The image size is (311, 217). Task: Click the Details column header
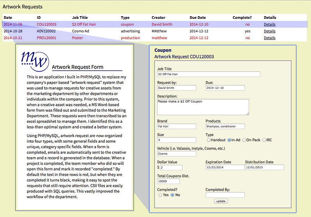pos(270,18)
